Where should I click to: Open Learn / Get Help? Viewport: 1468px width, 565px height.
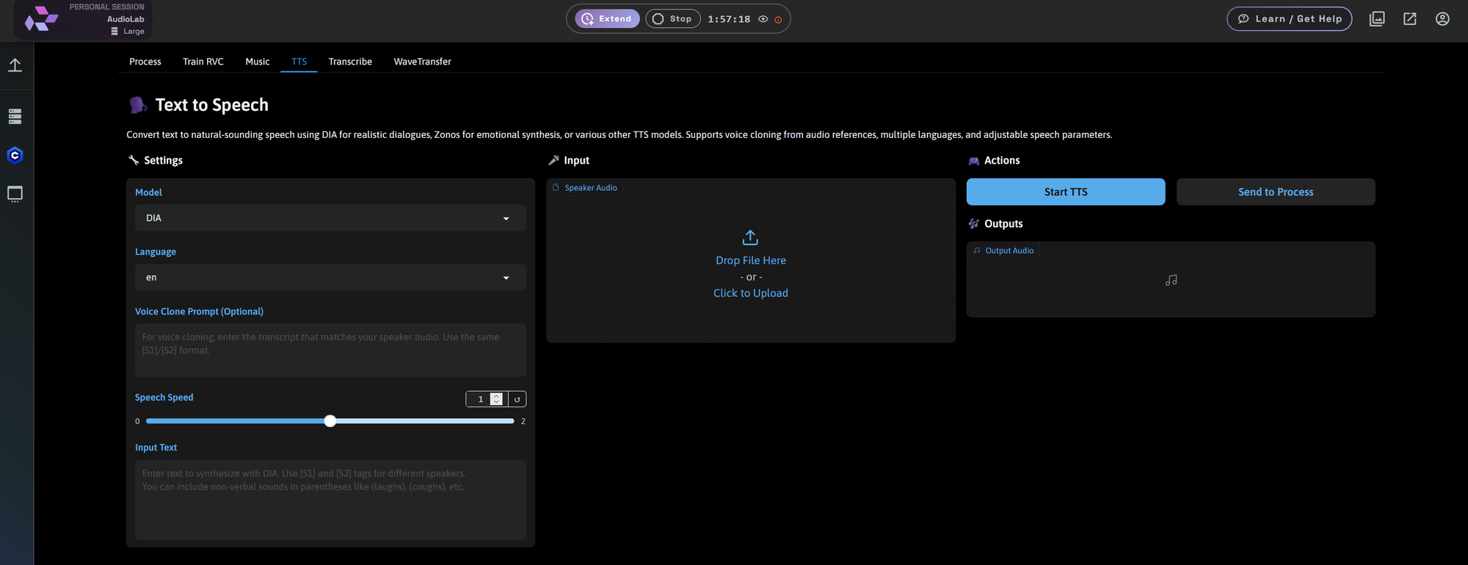pyautogui.click(x=1290, y=19)
